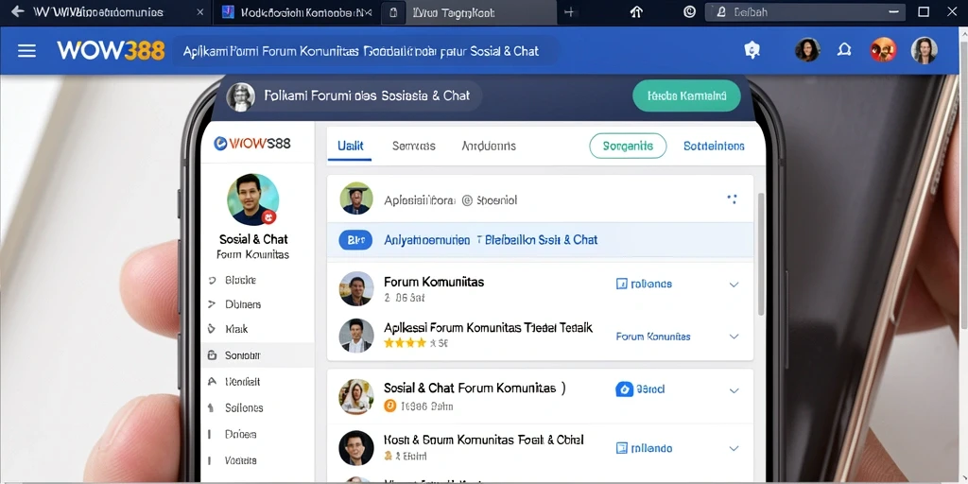Open the avatar beside Sosial & Chat Forum Komunitas
The image size is (968, 484).
point(356,396)
